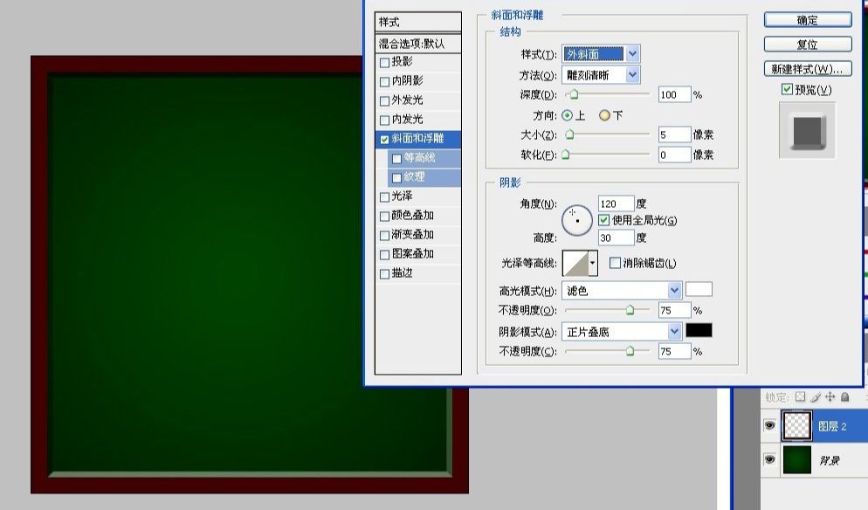Screen dimensions: 868x510
Task: Open 混合选项:默认 blending options
Action: coord(418,43)
